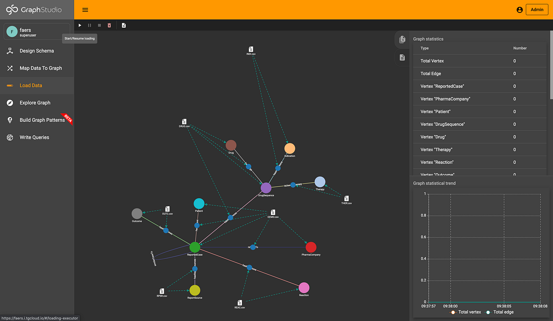Screen dimensions: 553x321
Task: Click the GraphStudio logo
Action: coord(28,9)
